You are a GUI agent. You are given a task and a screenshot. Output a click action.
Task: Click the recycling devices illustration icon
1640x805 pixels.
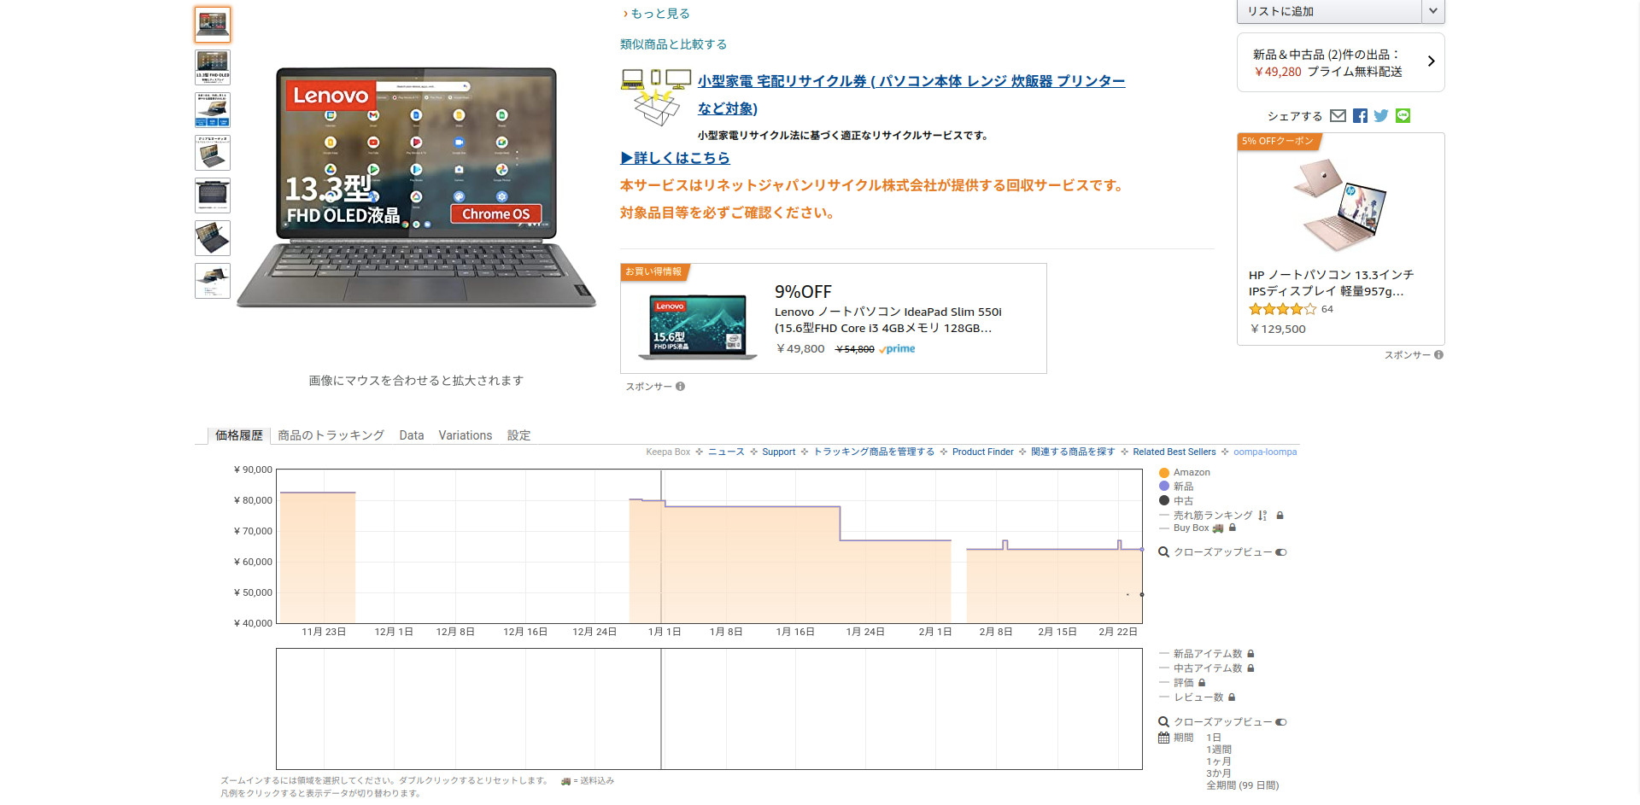pyautogui.click(x=656, y=97)
